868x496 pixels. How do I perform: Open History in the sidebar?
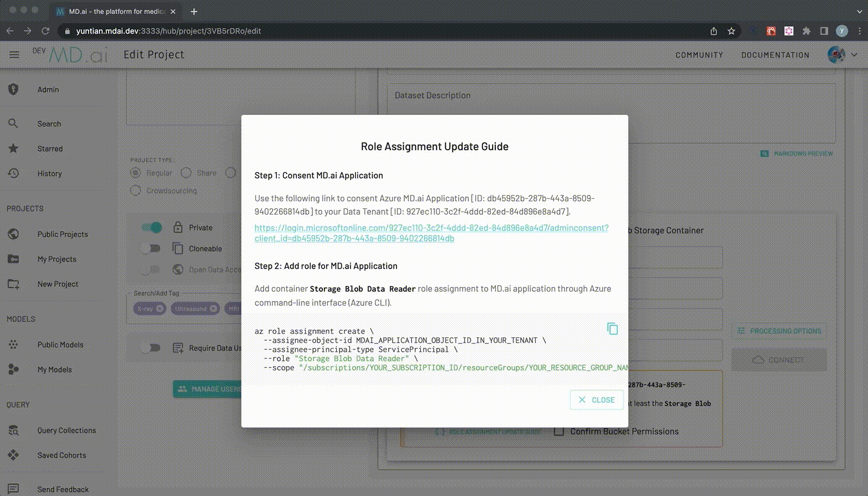click(x=49, y=173)
